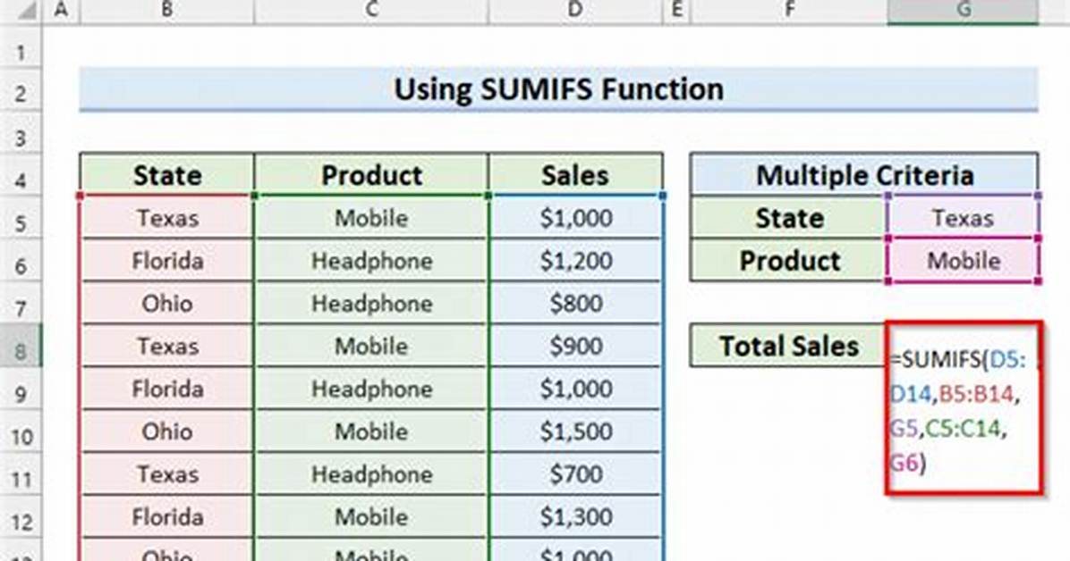Select narrow column E header
Screen dimensions: 1070x561
click(x=676, y=10)
